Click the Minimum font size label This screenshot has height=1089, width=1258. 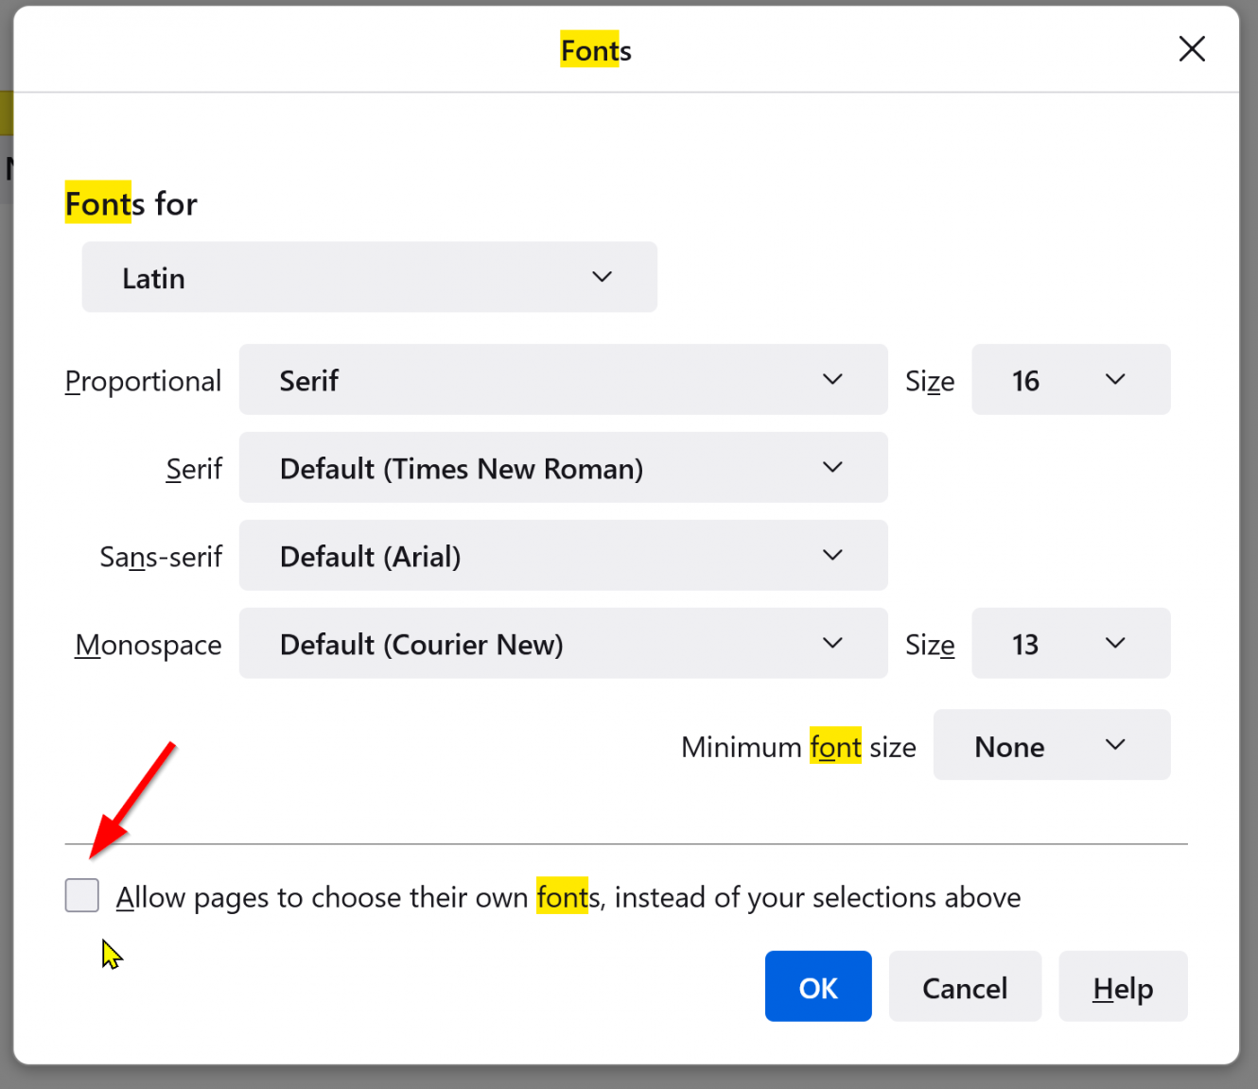point(797,747)
